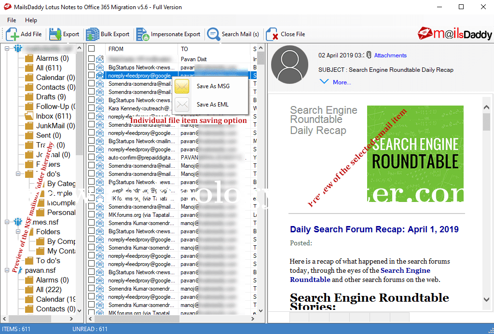
Task: Click the grey envelope Save As EML icon
Action: tap(182, 105)
